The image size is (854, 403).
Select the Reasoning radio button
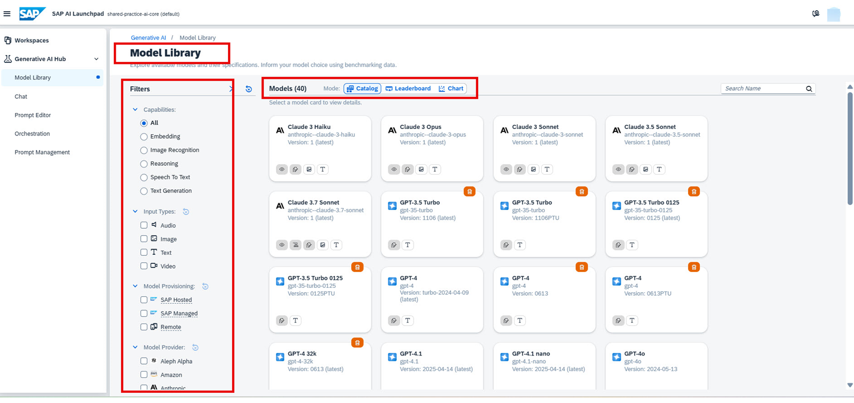pos(144,164)
